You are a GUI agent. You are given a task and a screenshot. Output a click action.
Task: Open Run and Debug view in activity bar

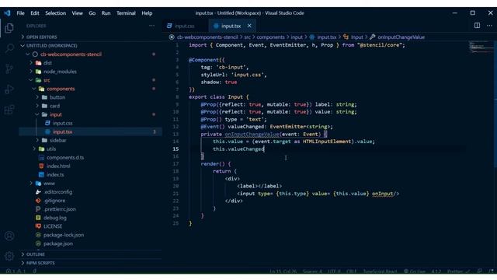pos(9,89)
